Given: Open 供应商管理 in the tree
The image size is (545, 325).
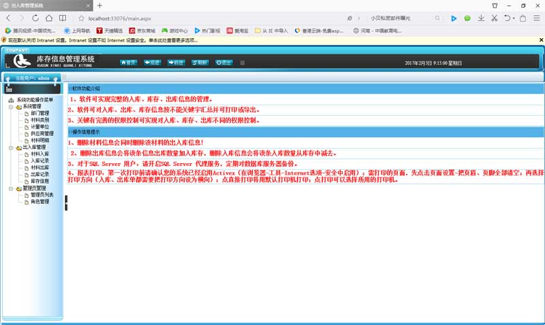Looking at the screenshot, I should pos(42,133).
